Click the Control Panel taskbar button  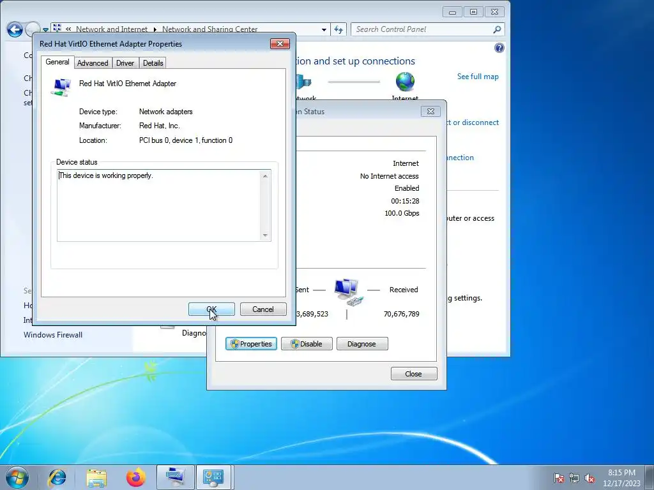point(213,477)
